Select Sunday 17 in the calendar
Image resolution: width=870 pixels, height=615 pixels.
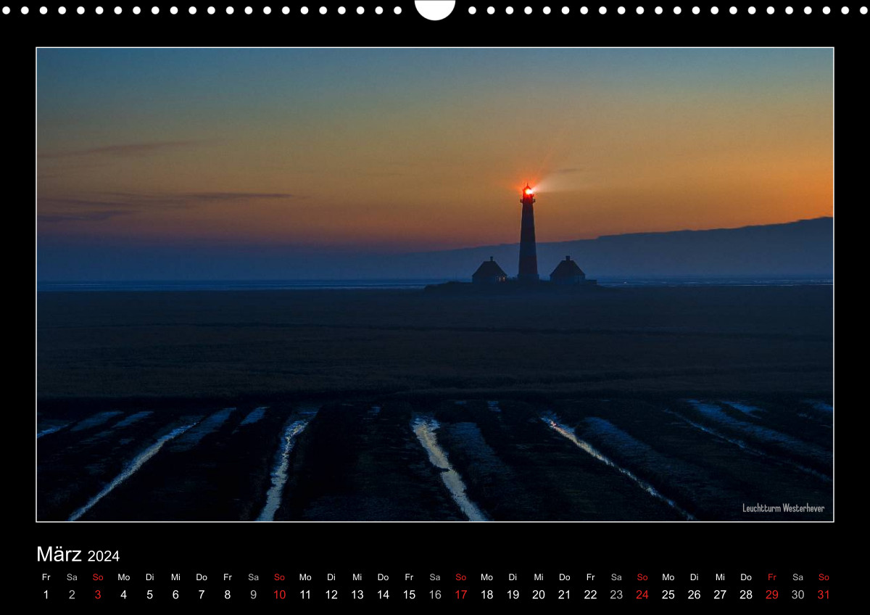(461, 595)
